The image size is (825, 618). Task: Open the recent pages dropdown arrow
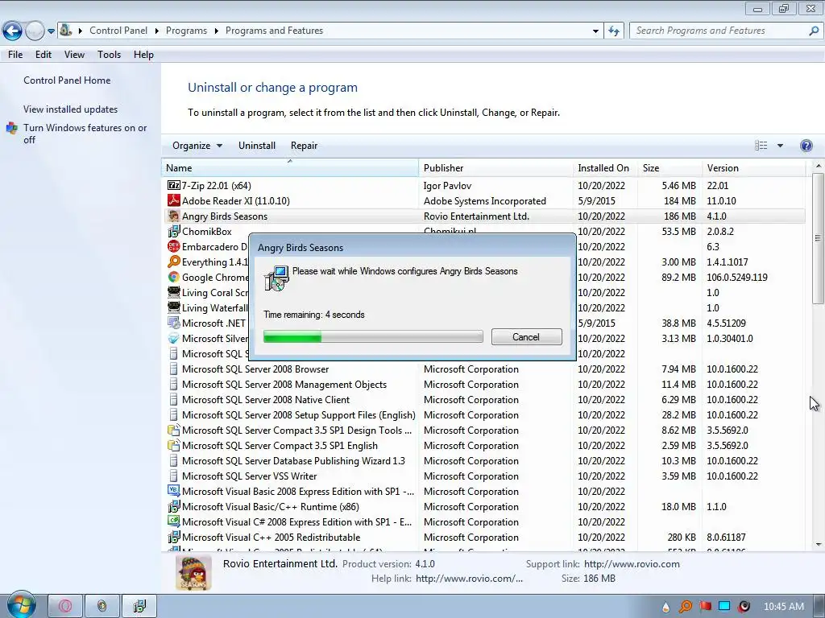51,31
